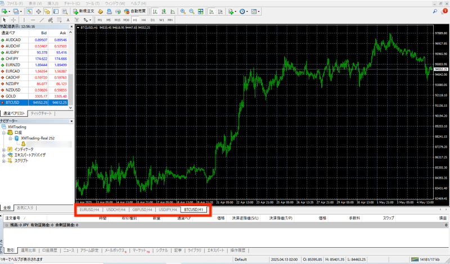Select the AUDJPY row in market watch
This screenshot has height=264, width=450.
pyautogui.click(x=34, y=52)
